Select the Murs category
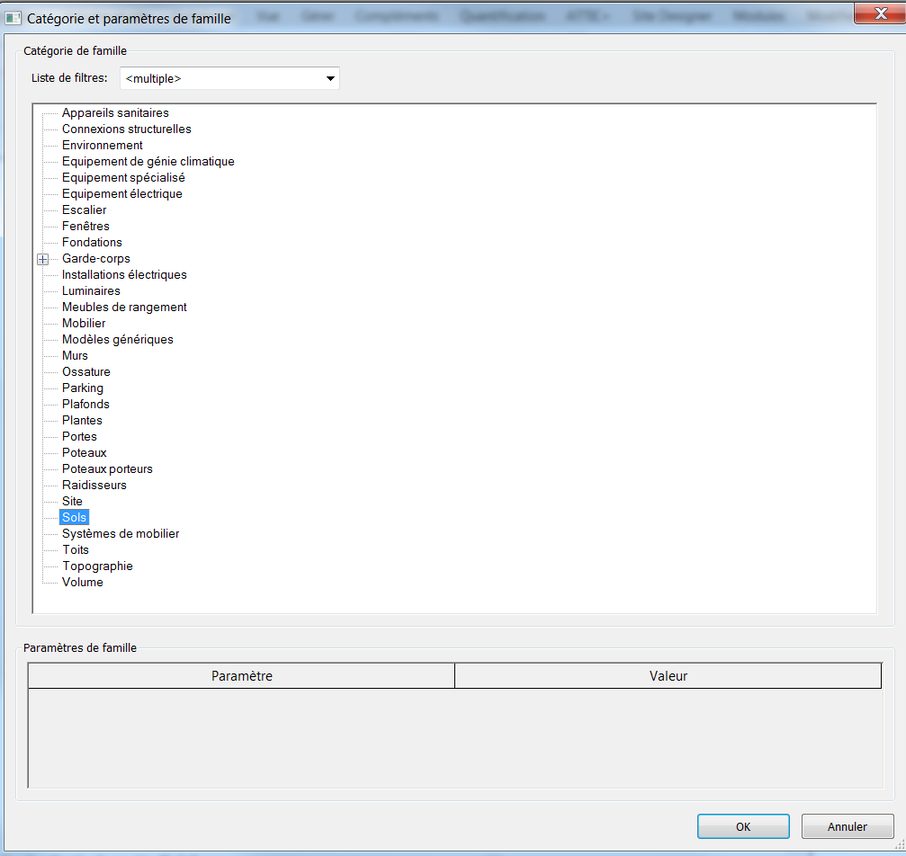The width and height of the screenshot is (906, 856). [75, 356]
